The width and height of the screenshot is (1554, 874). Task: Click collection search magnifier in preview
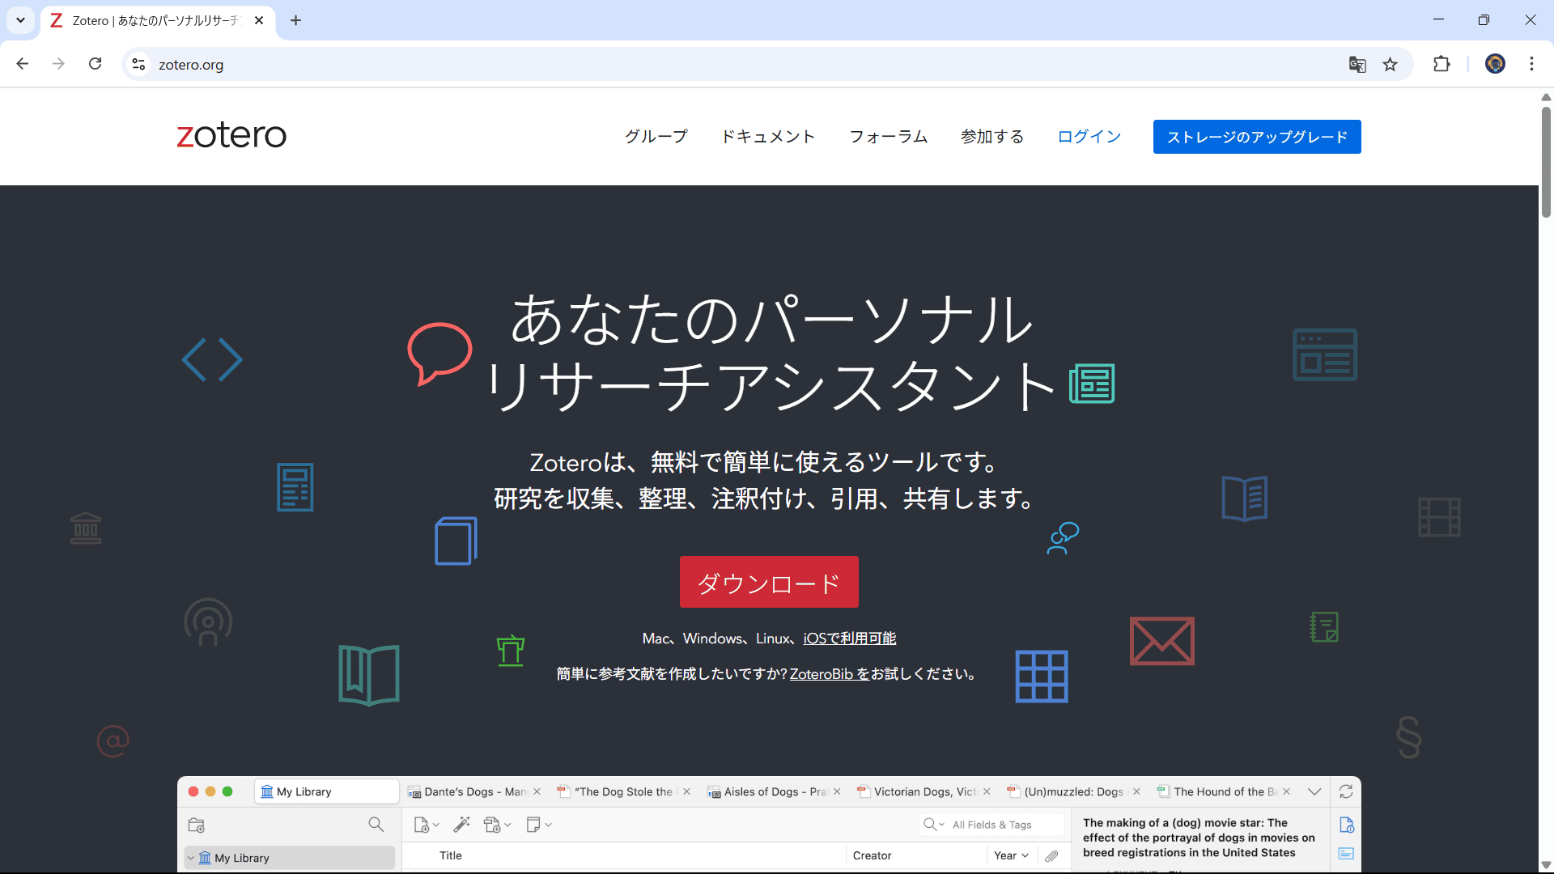376,825
